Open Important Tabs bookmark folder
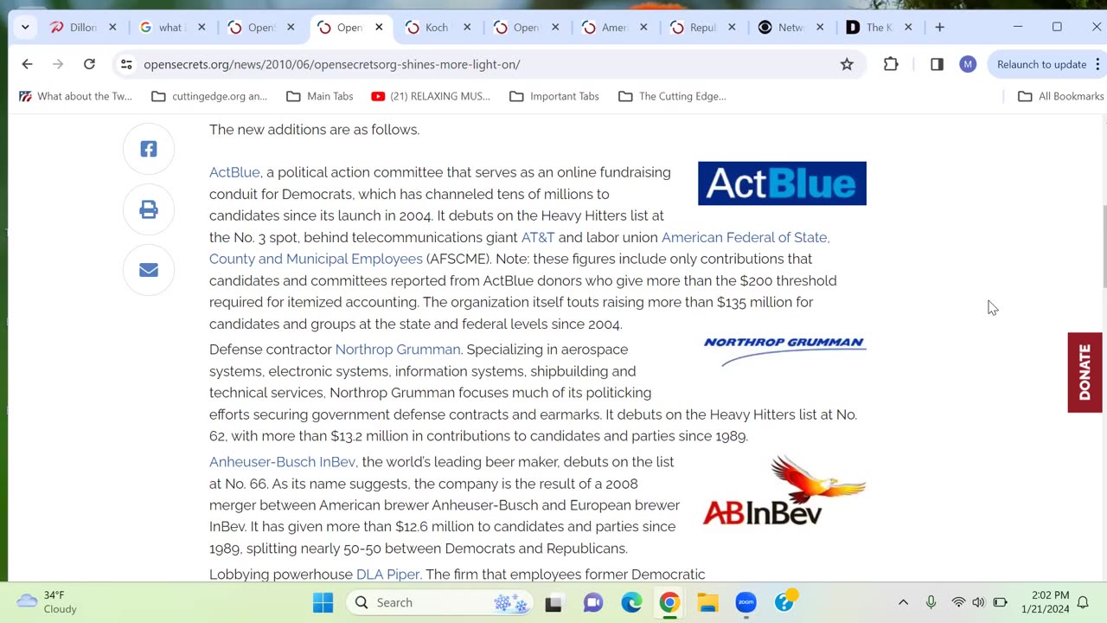The image size is (1107, 623). 554,96
